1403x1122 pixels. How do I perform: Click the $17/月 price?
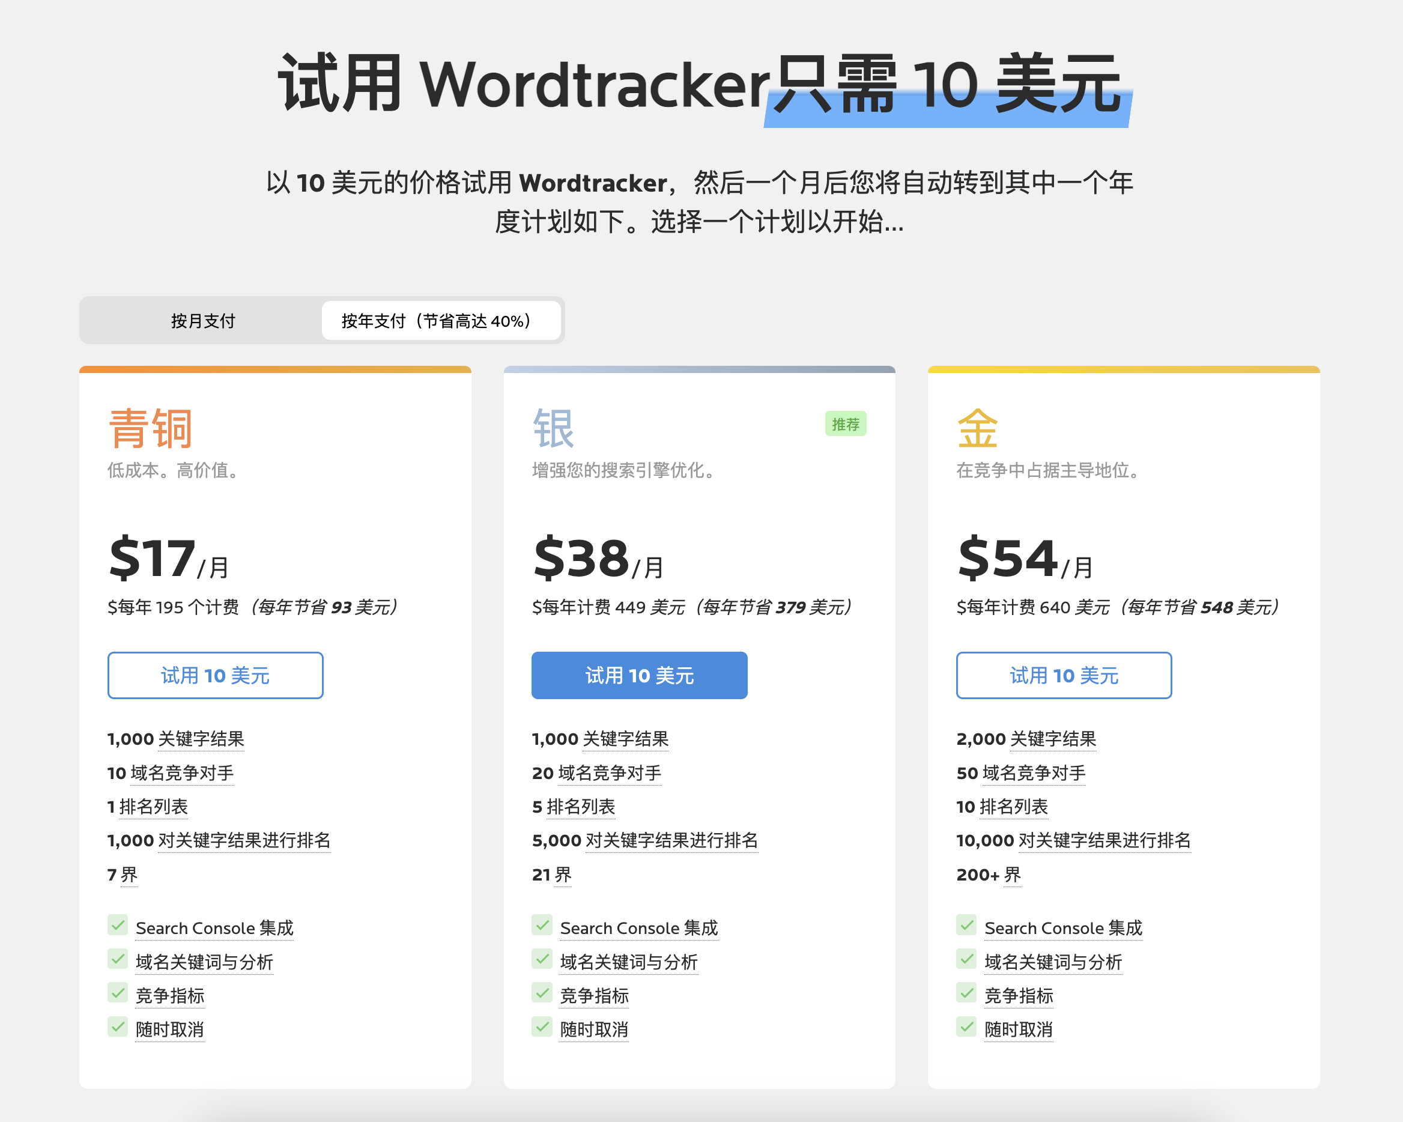(169, 558)
